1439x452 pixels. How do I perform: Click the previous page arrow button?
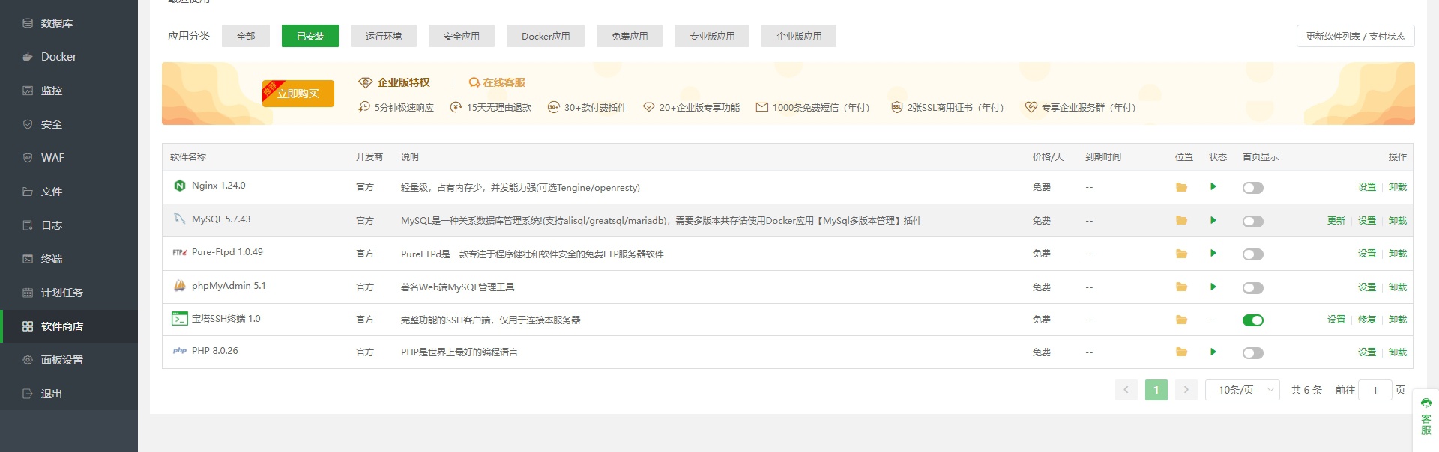(x=1126, y=390)
